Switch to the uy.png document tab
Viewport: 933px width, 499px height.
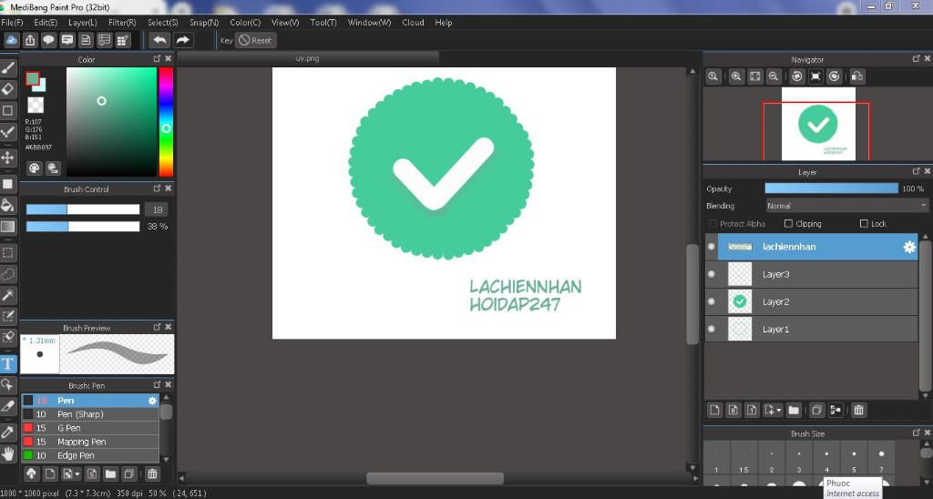308,58
